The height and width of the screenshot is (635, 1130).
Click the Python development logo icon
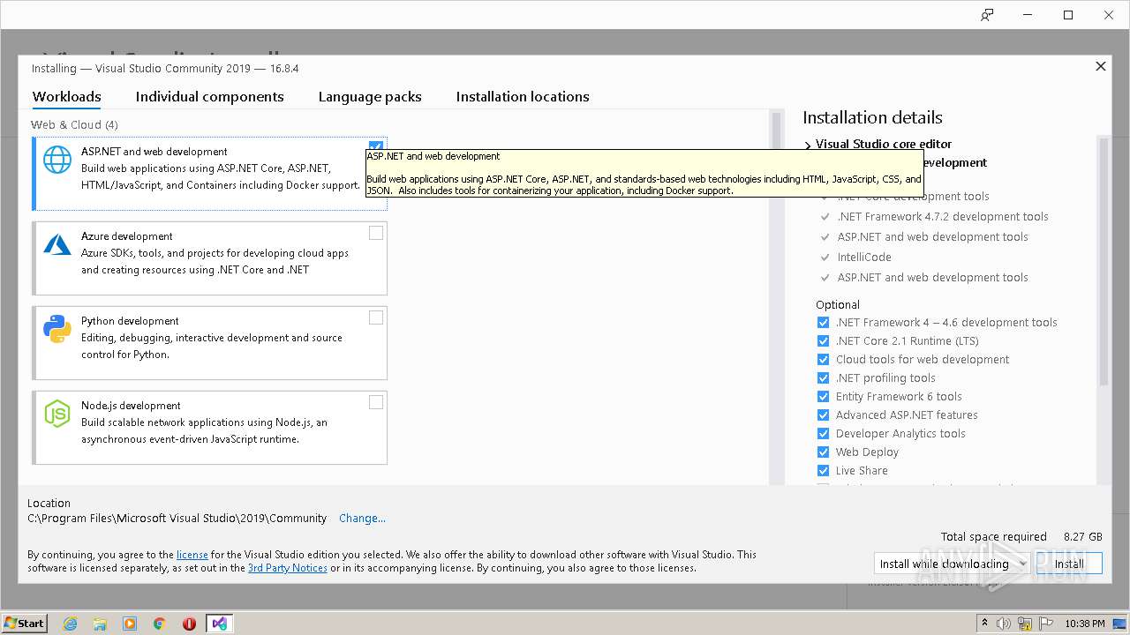click(x=57, y=329)
